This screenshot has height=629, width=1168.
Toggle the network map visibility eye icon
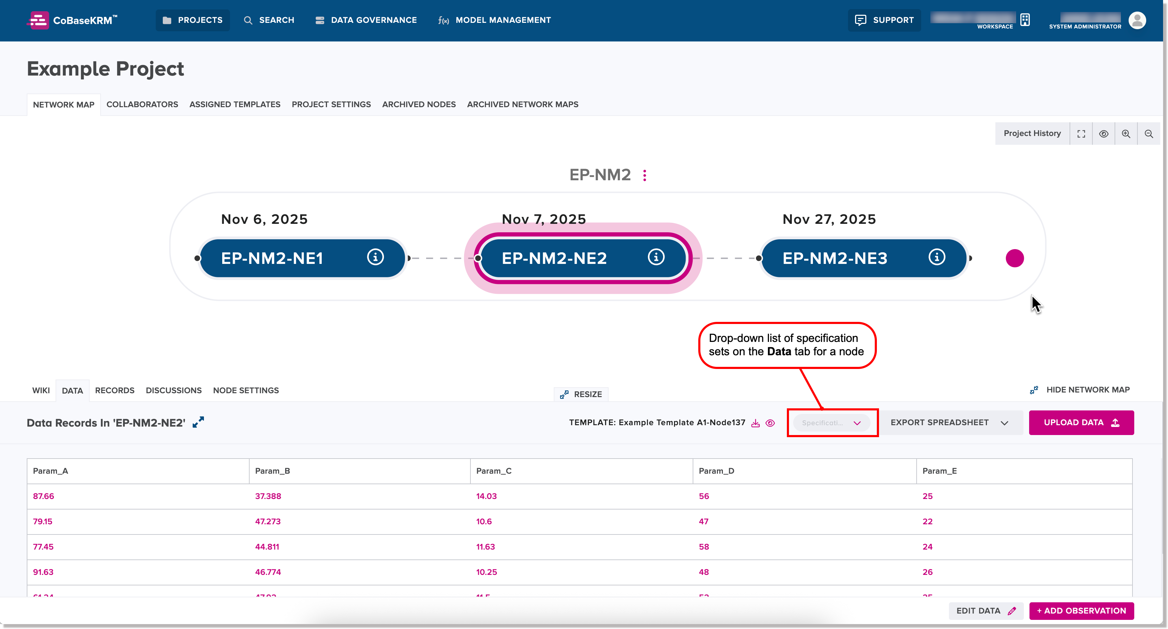click(1104, 133)
